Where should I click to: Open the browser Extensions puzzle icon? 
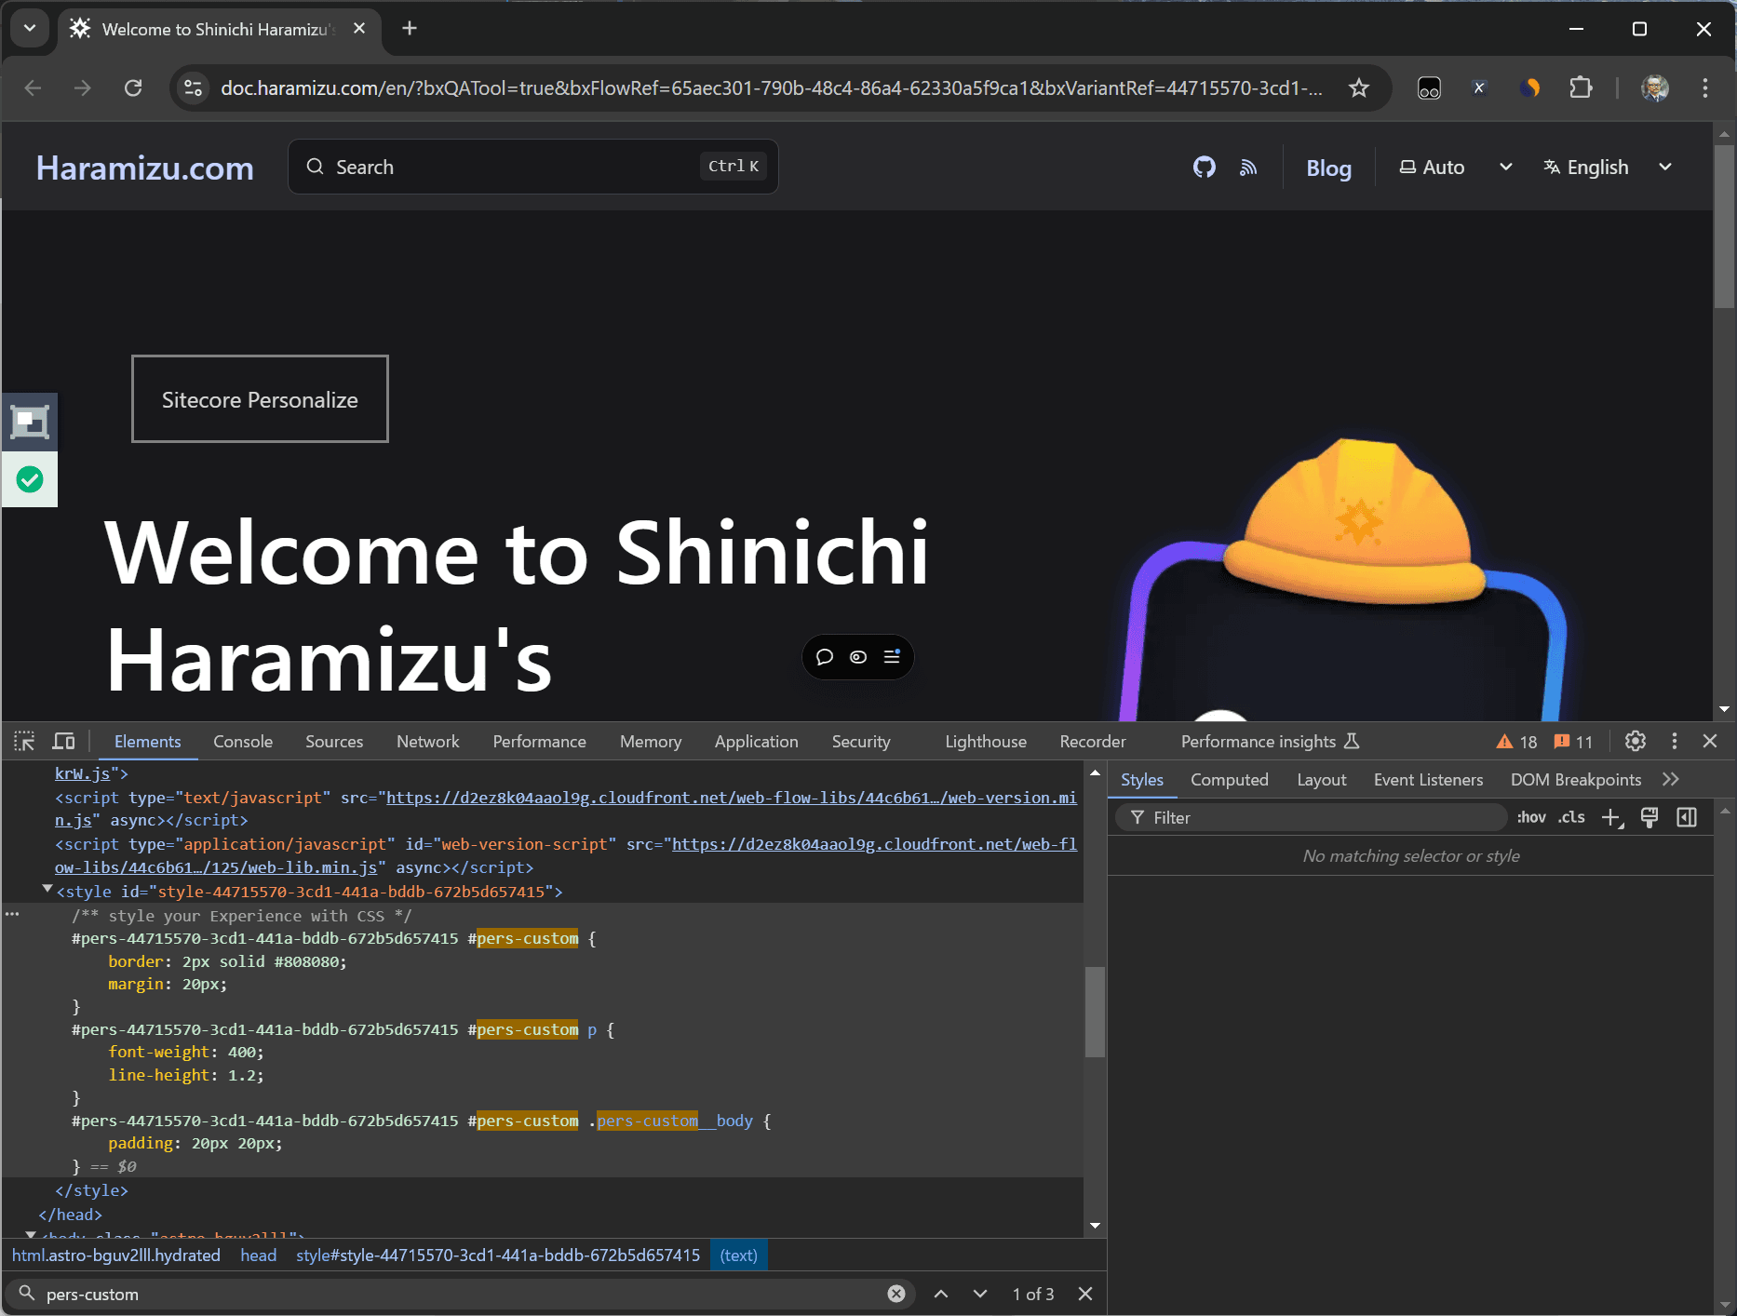coord(1580,88)
